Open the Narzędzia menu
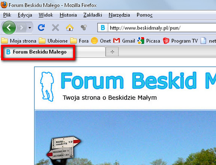The image size is (216, 165). click(119, 15)
